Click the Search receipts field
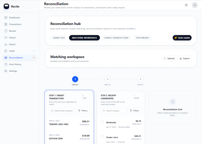Viewport: 202px width, 144px height. click(x=113, y=111)
